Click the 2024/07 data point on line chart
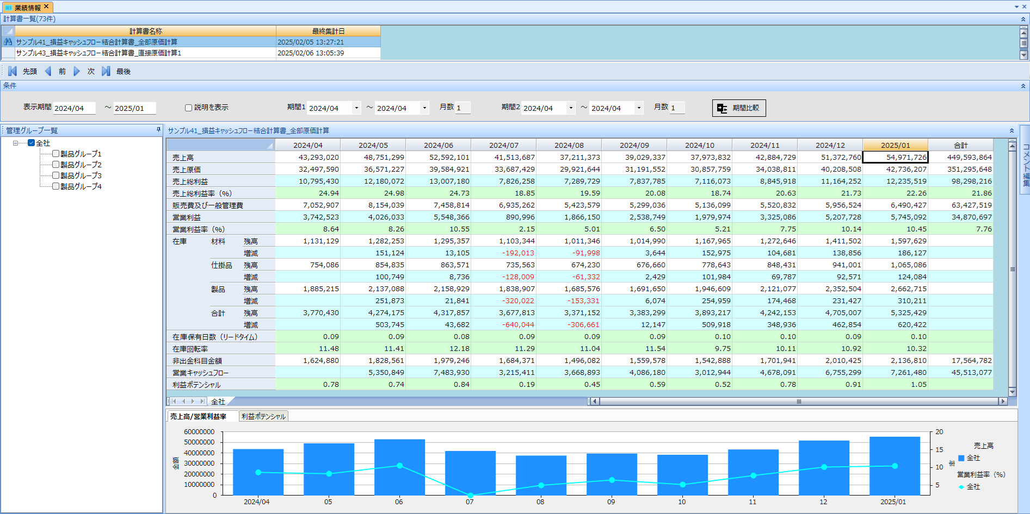1030x514 pixels. [470, 495]
